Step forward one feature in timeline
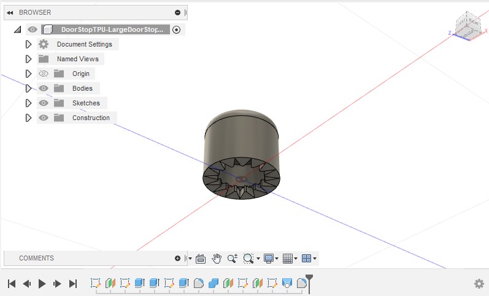Viewport: 489px width, 296px height. pos(58,284)
